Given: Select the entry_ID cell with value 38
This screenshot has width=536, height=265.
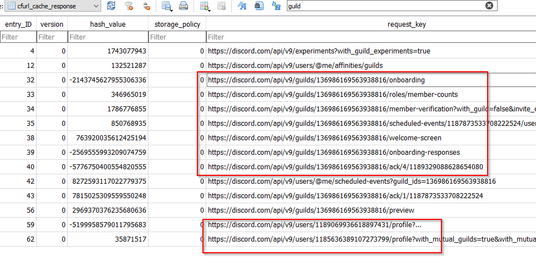Looking at the screenshot, I should click(18, 138).
